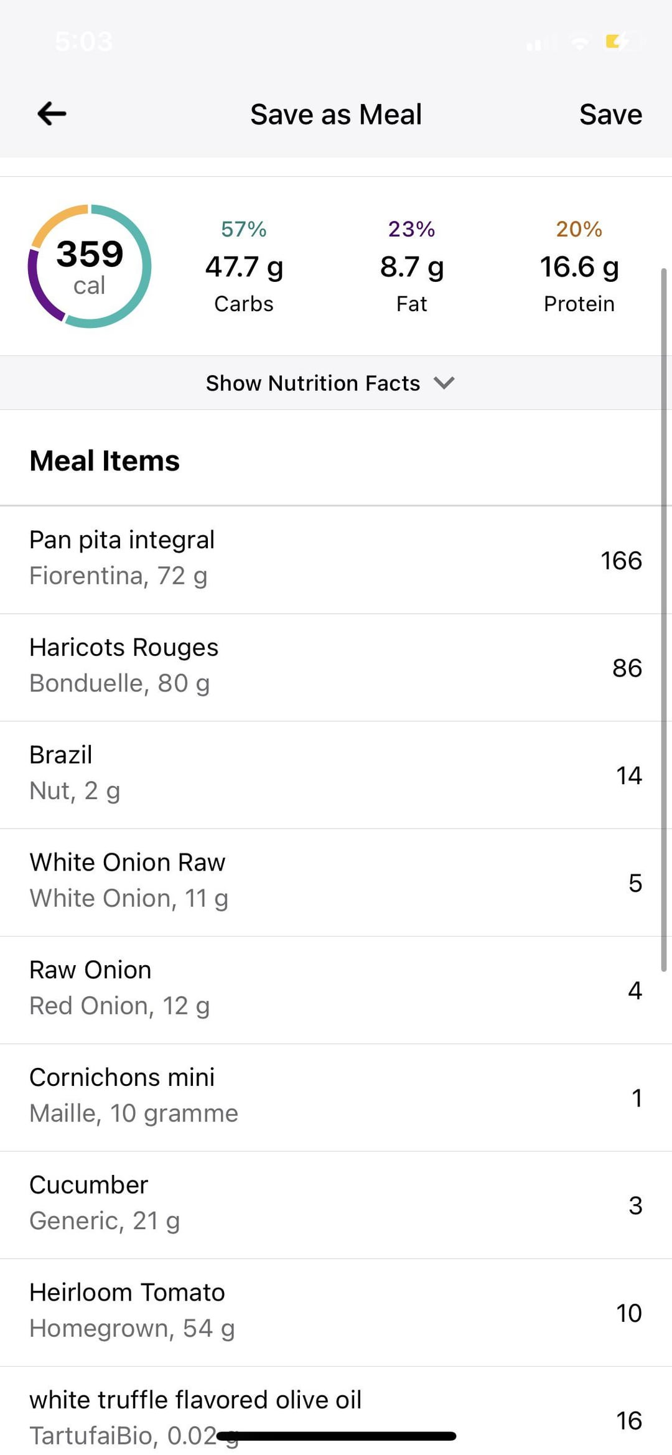Open the Cornichons mini Maille item
Viewport: 672px width, 1455px height.
click(x=336, y=1097)
